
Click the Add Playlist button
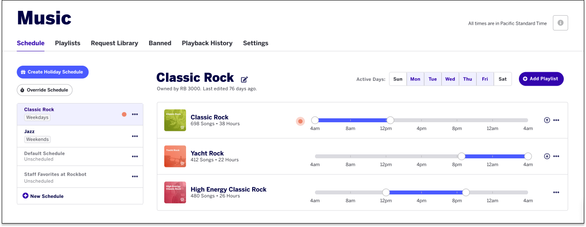[541, 79]
